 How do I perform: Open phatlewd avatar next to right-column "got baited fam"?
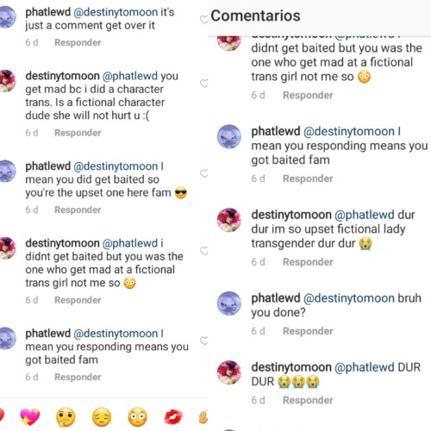click(x=229, y=136)
